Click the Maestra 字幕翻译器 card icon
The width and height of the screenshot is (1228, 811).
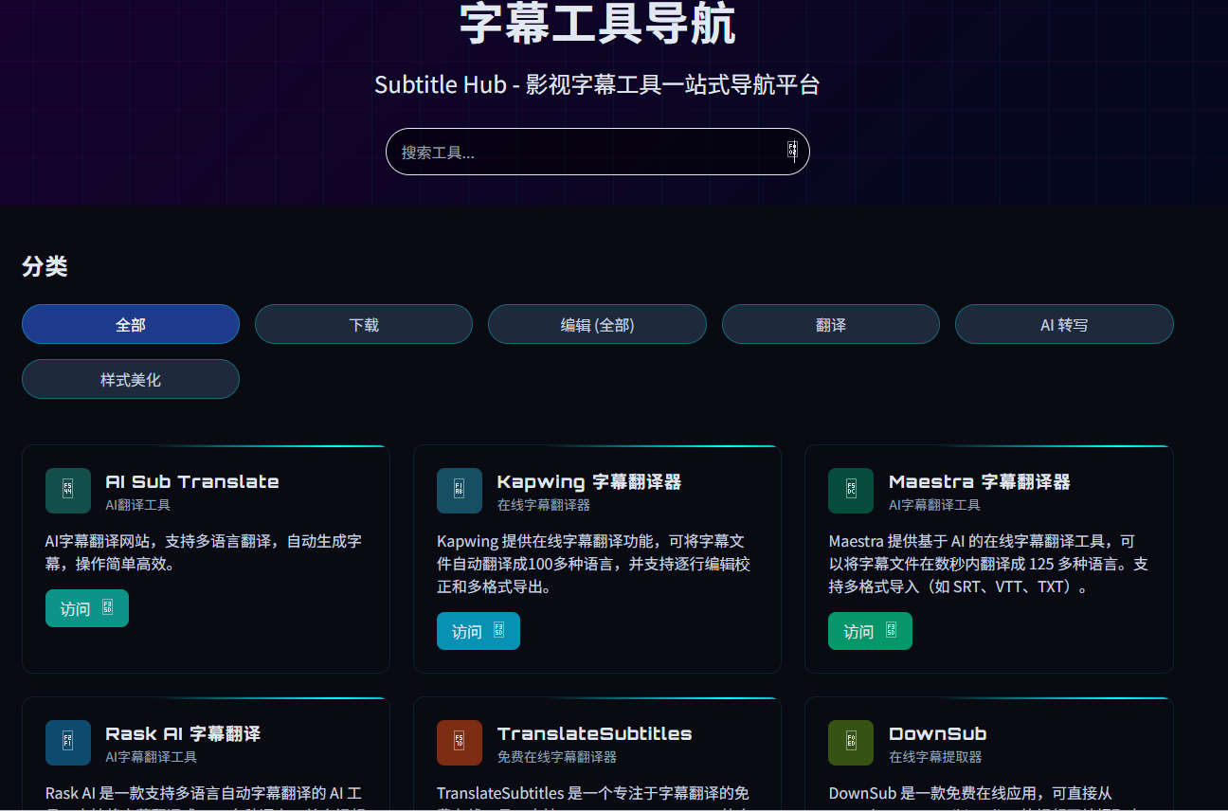851,491
